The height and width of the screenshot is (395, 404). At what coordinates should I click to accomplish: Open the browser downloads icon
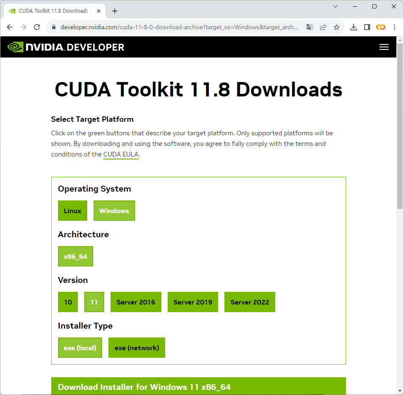(354, 27)
